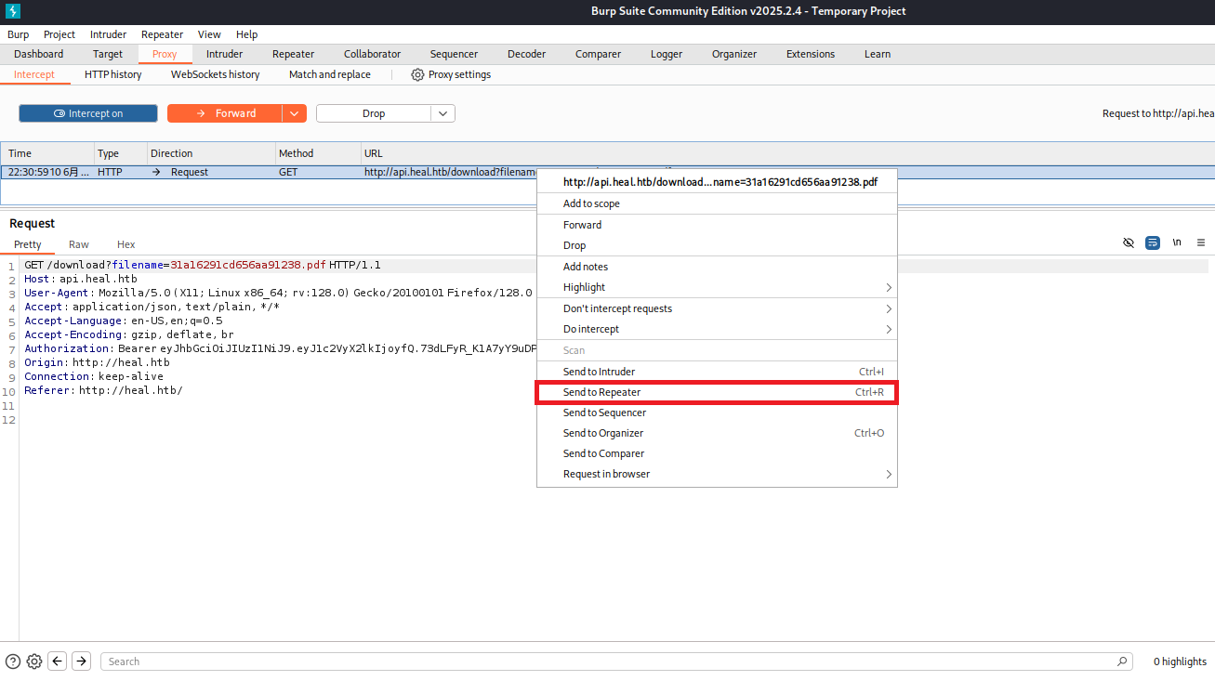Go to previous search match arrow

click(x=58, y=661)
